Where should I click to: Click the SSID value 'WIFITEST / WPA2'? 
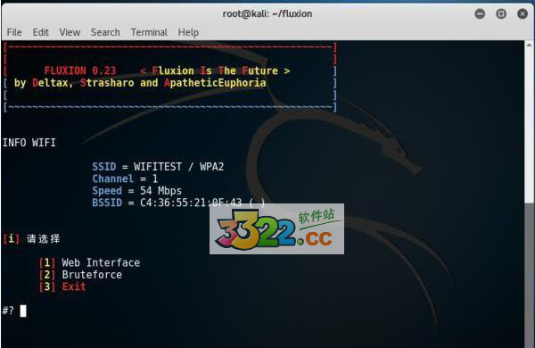tap(179, 167)
